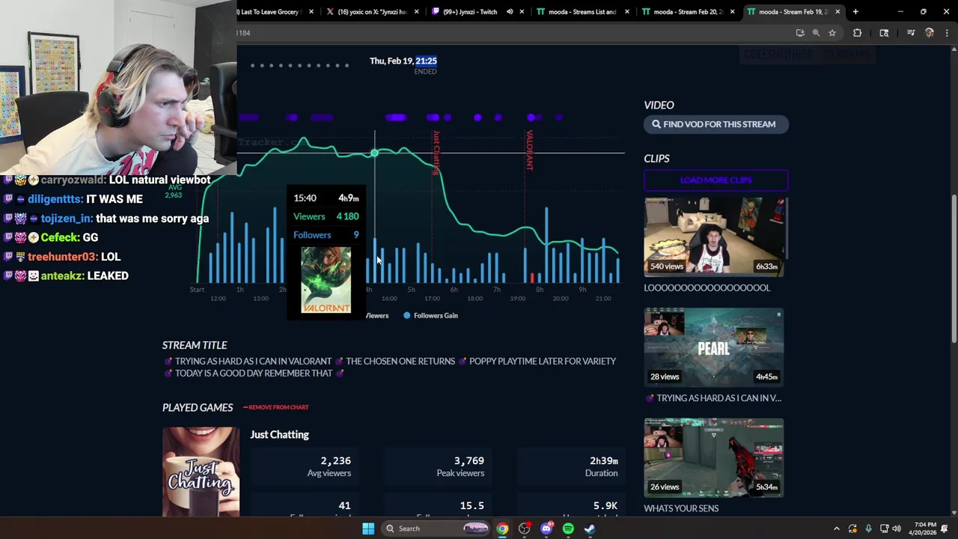
Task: Click the highlighted viewer point on chart line
Action: (374, 153)
